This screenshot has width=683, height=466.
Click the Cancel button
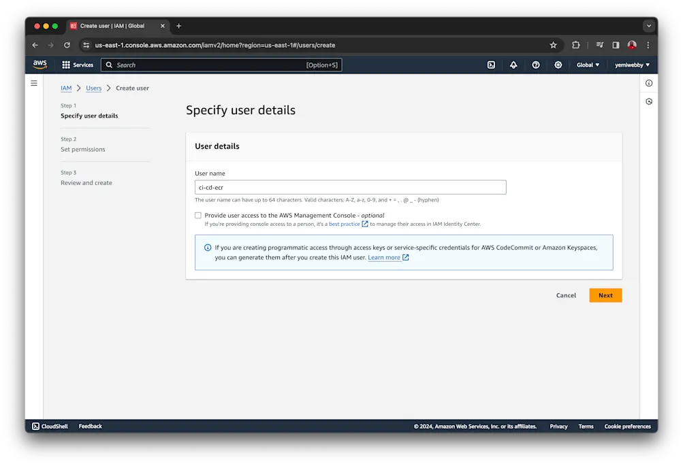coord(566,295)
